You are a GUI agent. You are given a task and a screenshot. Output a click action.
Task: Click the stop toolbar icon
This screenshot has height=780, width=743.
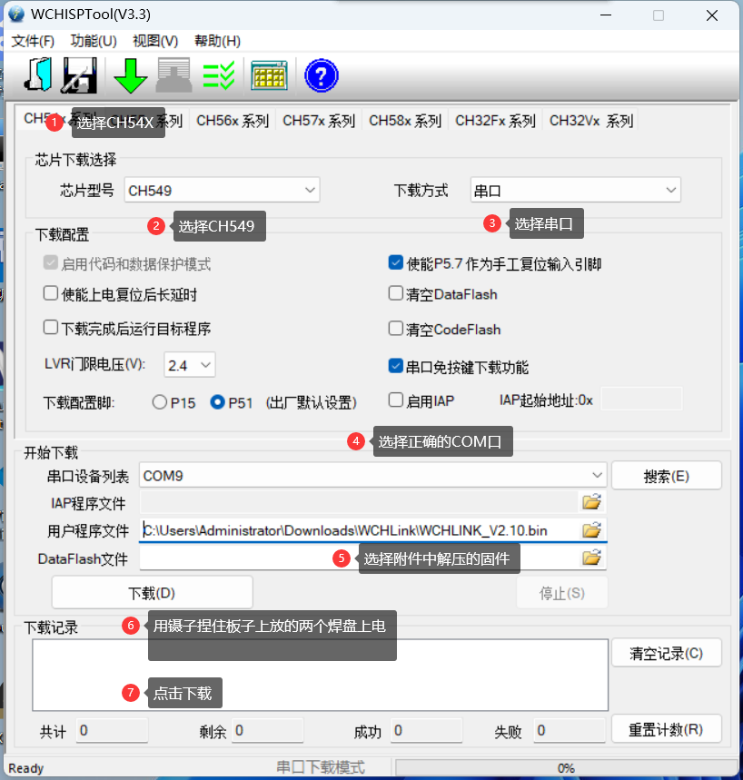173,75
